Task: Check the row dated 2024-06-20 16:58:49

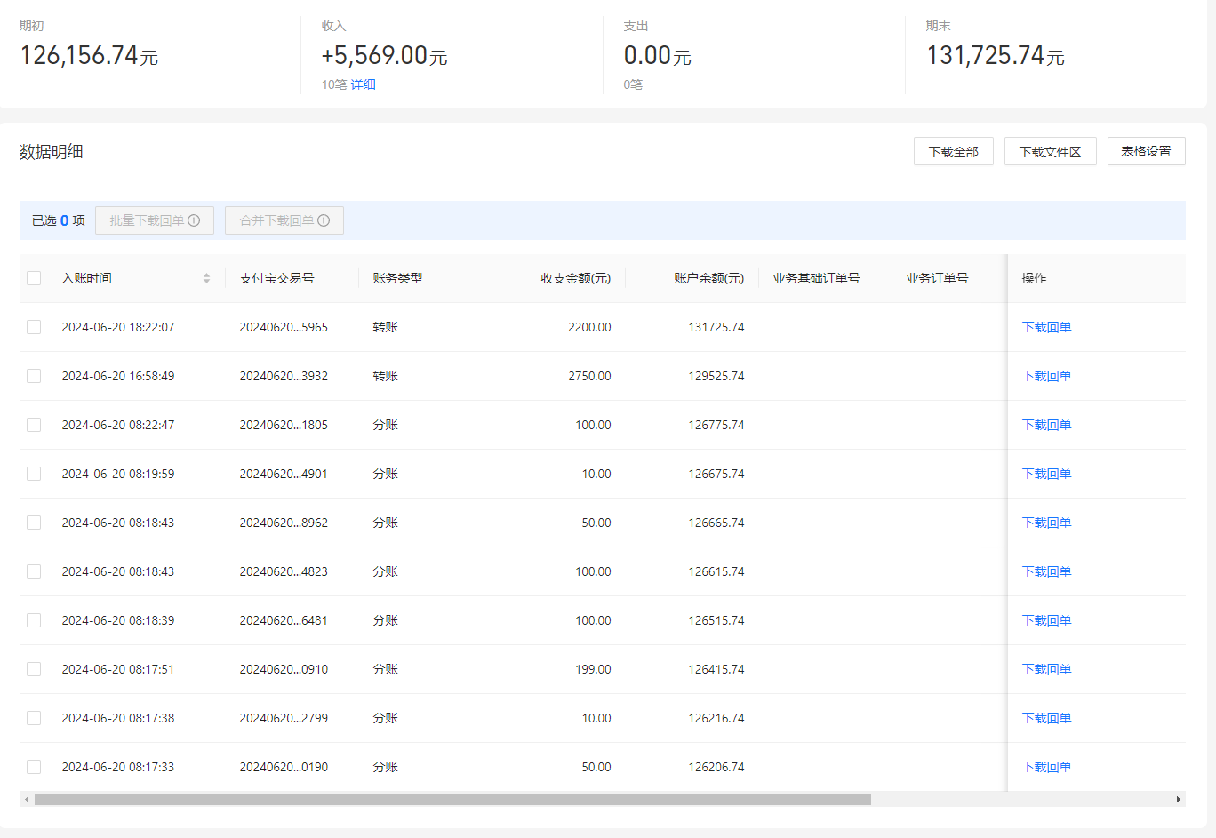Action: tap(34, 376)
